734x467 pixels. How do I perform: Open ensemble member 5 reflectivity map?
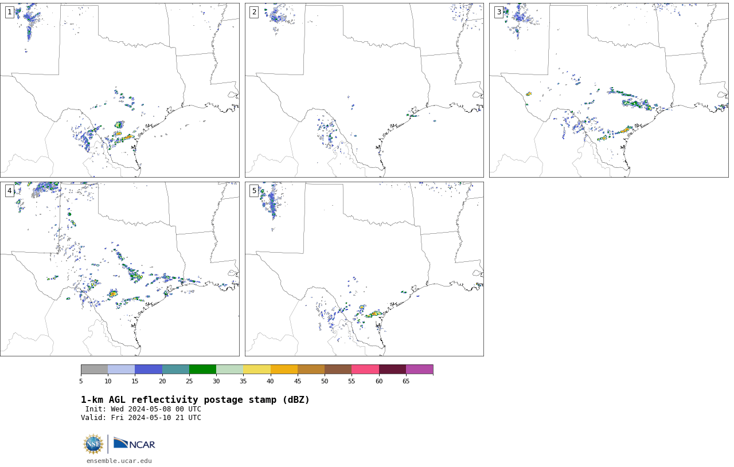point(364,269)
